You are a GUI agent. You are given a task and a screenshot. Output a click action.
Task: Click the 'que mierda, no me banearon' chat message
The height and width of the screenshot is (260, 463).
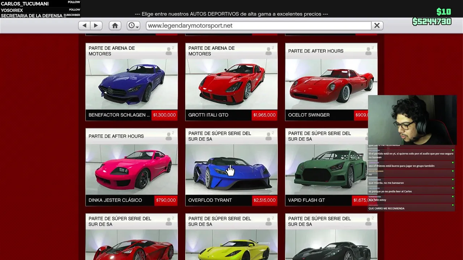click(386, 183)
